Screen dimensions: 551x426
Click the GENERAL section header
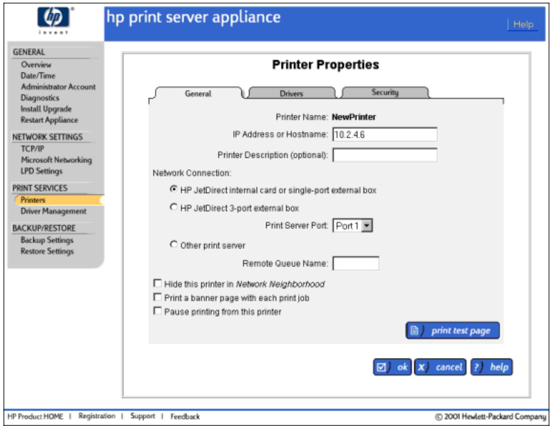(x=29, y=52)
